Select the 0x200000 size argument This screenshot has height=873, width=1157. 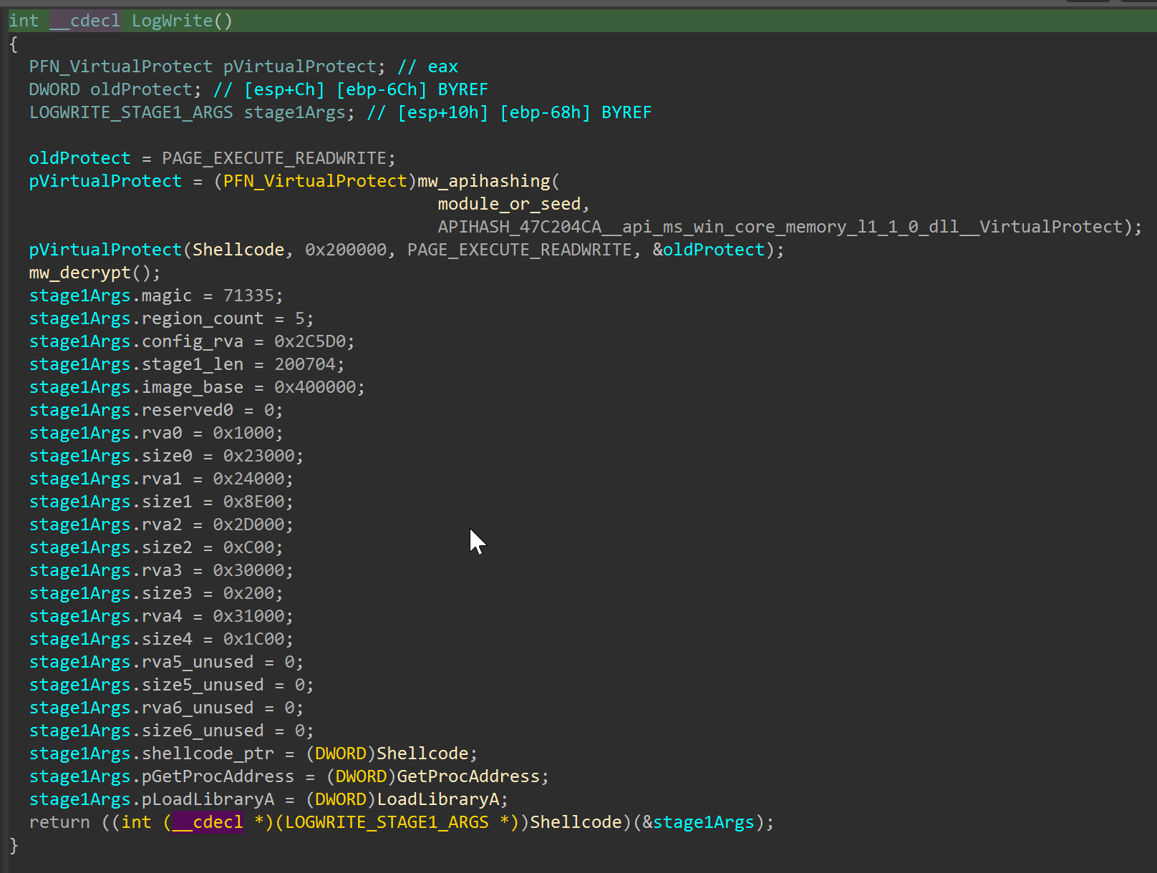click(x=346, y=250)
